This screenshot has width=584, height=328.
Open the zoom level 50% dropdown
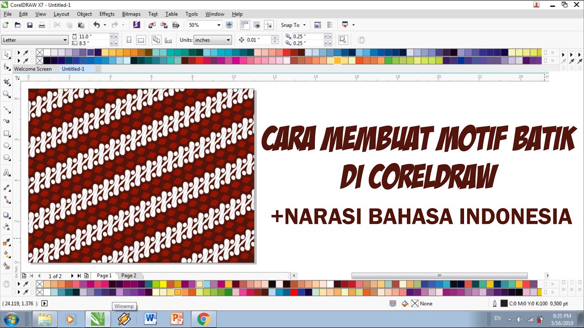219,25
